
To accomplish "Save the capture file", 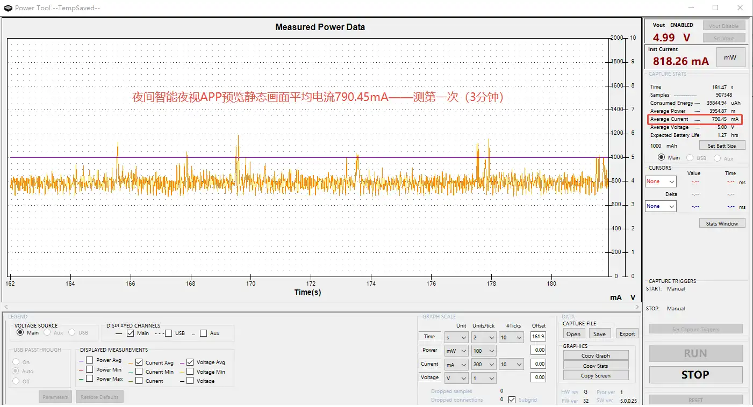I will (599, 333).
